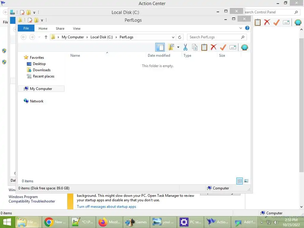The height and width of the screenshot is (228, 304).
Task: Open the recent locations dropdown beside forward arrow
Action: tap(39, 37)
